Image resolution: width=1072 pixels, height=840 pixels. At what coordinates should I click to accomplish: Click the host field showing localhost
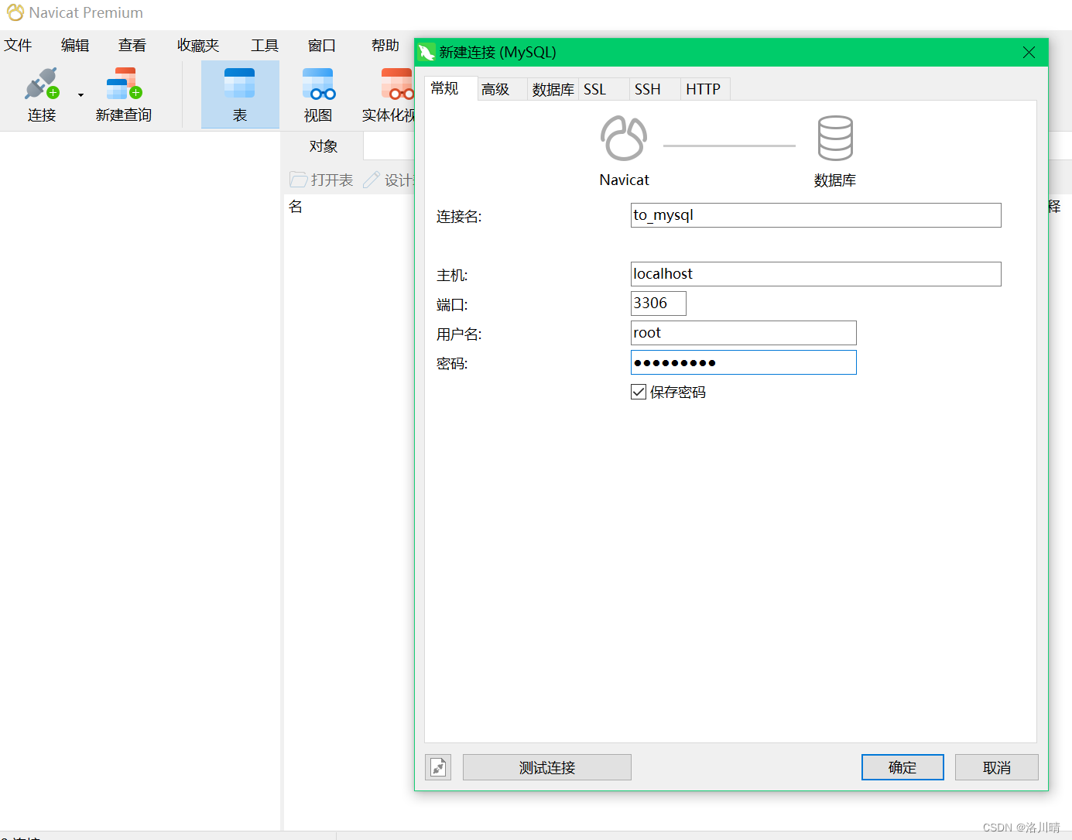(x=816, y=274)
